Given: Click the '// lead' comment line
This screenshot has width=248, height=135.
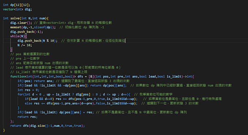Looking at the screenshot, I should coord(66,68).
